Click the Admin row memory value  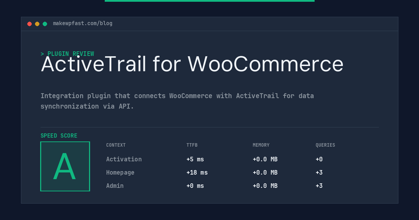[x=265, y=186]
